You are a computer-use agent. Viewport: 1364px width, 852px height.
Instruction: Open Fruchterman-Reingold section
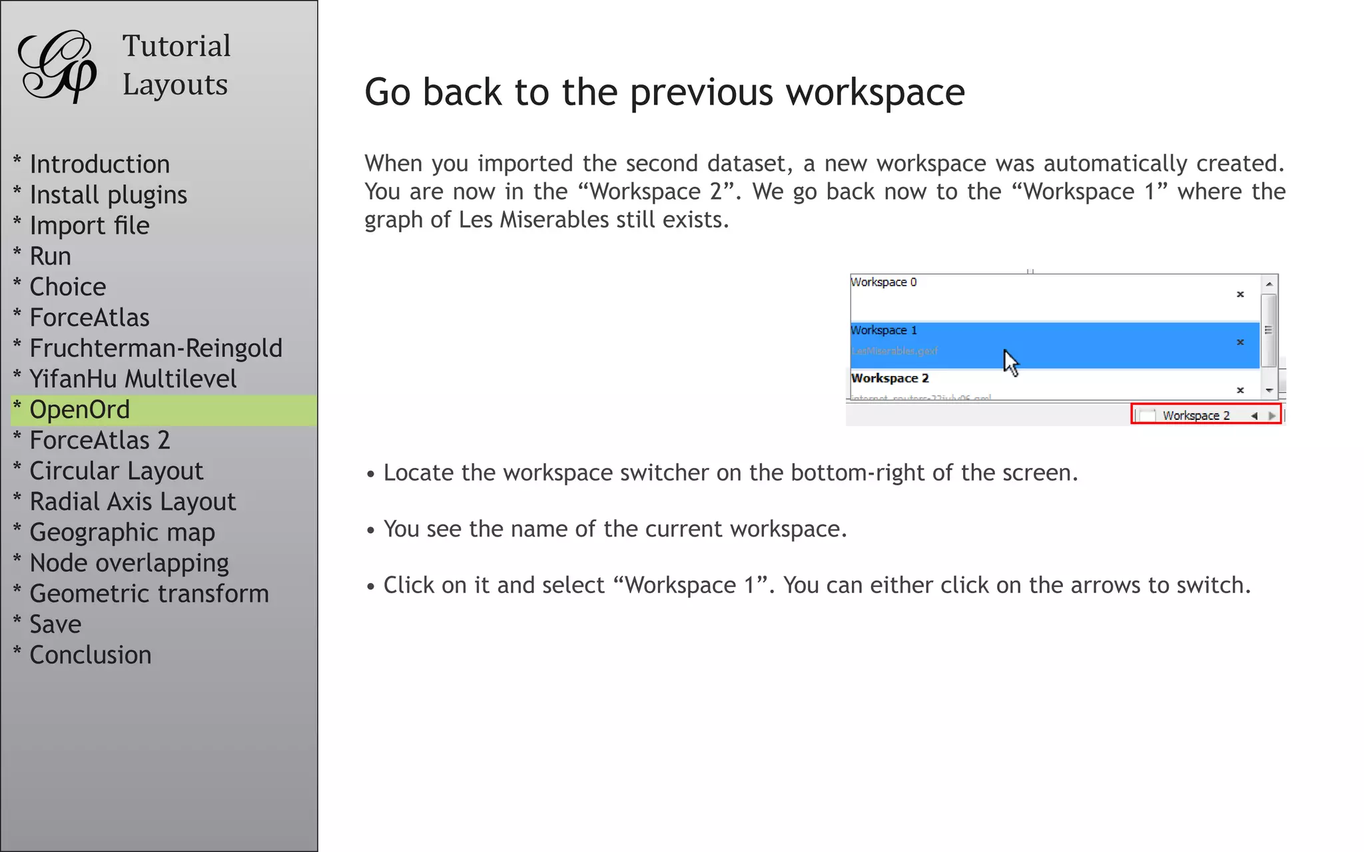click(148, 347)
